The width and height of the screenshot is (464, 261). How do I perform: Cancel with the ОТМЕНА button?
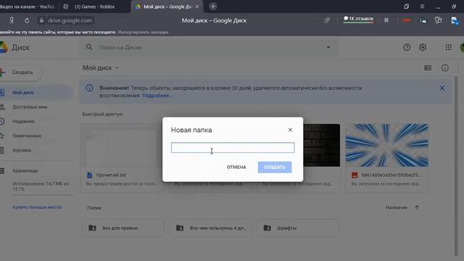click(236, 167)
